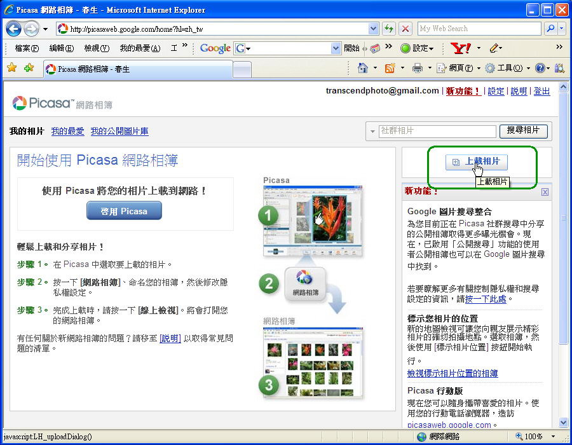Open the search provider dropdown arrow

[x=562, y=29]
